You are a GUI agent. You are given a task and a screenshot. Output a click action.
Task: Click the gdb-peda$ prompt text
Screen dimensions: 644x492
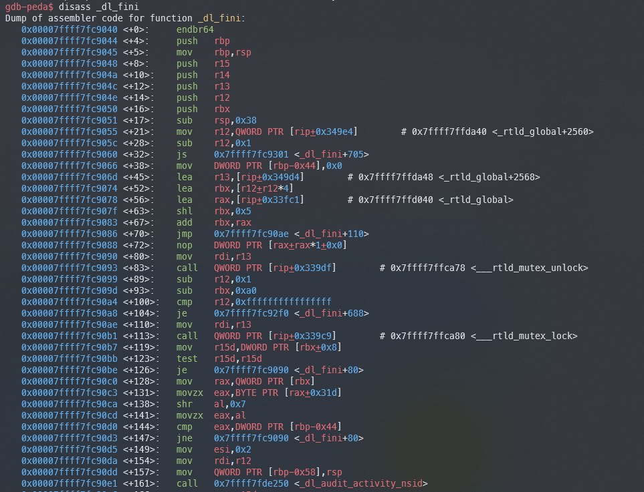click(29, 7)
